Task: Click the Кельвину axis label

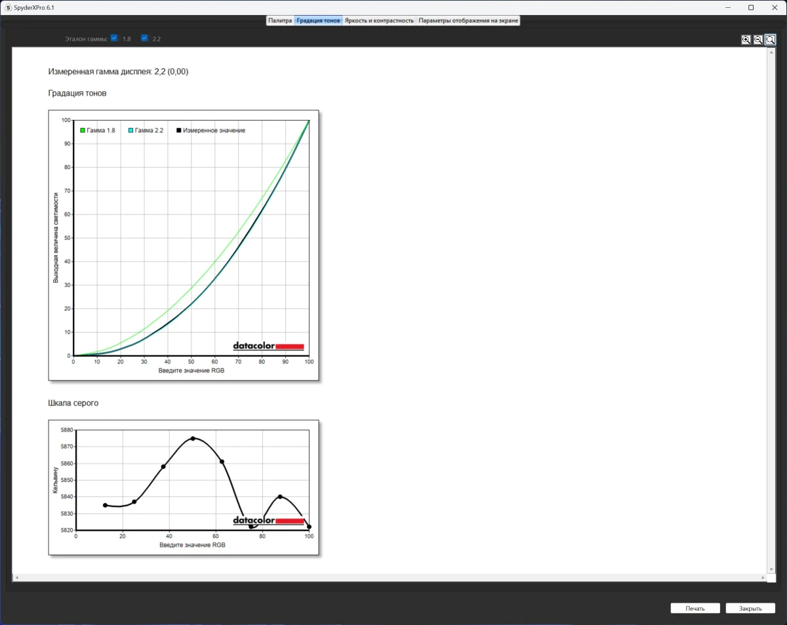Action: pos(56,480)
